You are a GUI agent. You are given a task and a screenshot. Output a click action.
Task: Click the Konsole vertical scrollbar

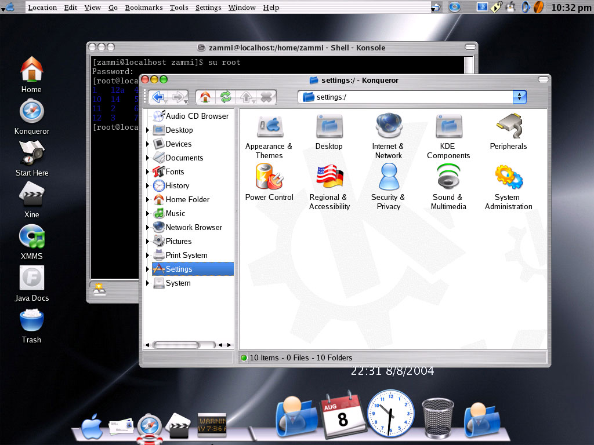coord(469,65)
